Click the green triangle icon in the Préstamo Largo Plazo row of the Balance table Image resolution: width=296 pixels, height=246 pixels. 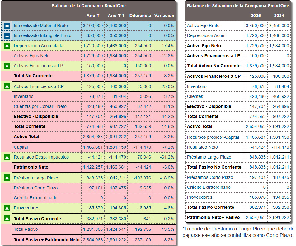point(7,178)
